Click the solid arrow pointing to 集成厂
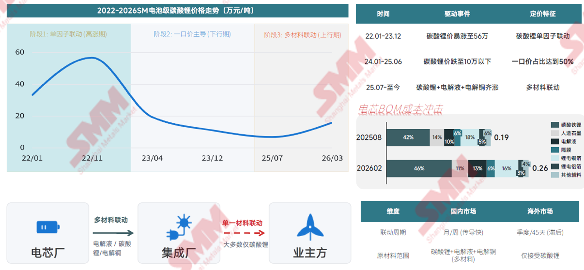The width and height of the screenshot is (584, 270). (113, 233)
